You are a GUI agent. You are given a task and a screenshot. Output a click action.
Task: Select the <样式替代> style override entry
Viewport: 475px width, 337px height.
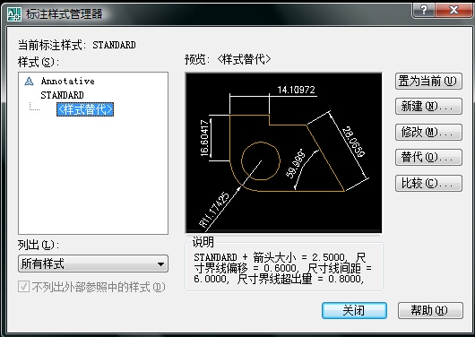(x=85, y=109)
